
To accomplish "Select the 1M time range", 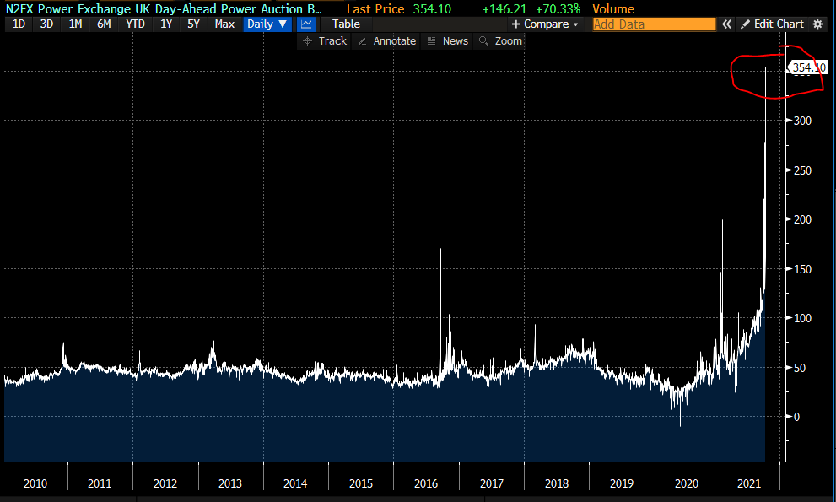I will click(75, 24).
